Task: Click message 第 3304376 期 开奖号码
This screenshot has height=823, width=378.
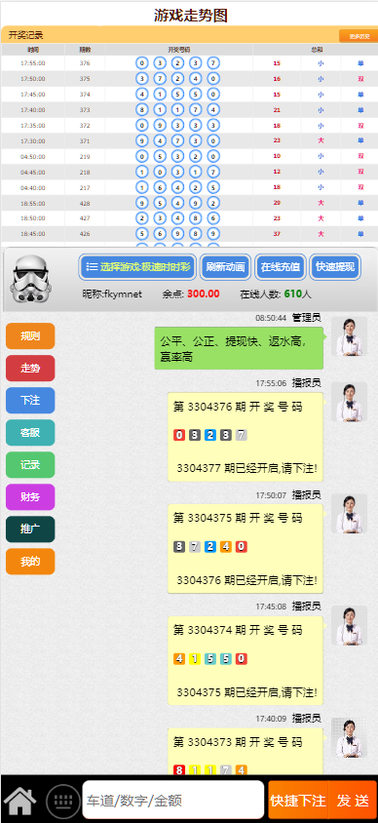Action: [x=238, y=407]
